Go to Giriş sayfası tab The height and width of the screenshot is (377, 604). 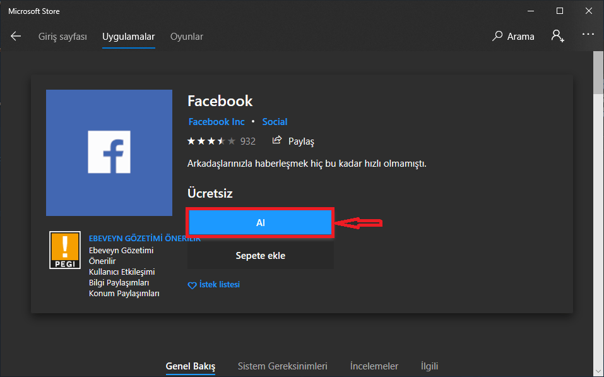coord(62,37)
